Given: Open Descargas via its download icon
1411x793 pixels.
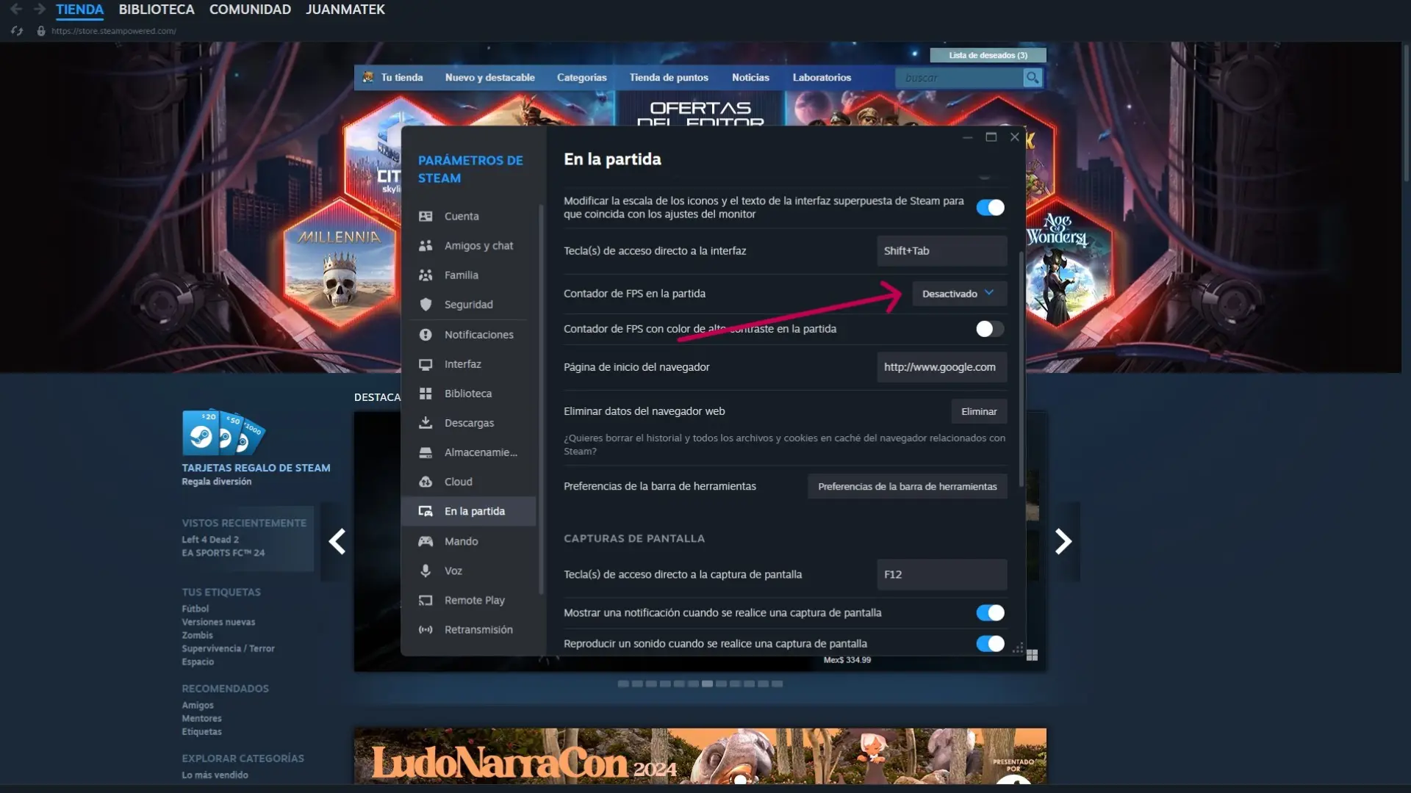Looking at the screenshot, I should coord(426,423).
